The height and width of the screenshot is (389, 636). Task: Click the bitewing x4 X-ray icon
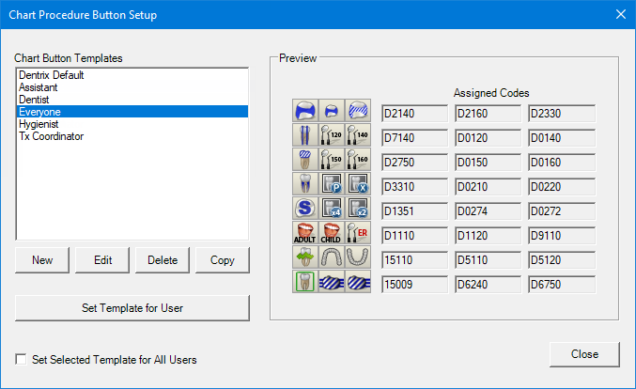[x=332, y=208]
